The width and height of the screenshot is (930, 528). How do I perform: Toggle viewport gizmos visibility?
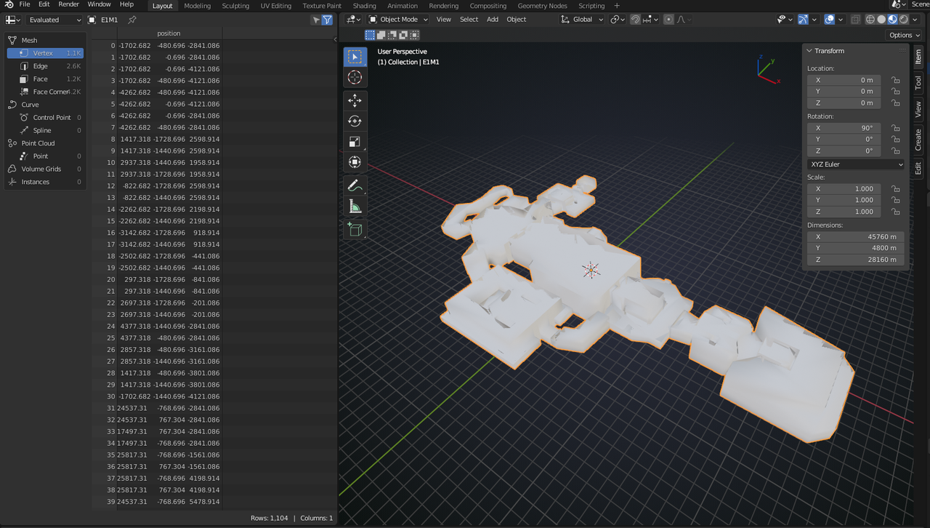pyautogui.click(x=803, y=20)
